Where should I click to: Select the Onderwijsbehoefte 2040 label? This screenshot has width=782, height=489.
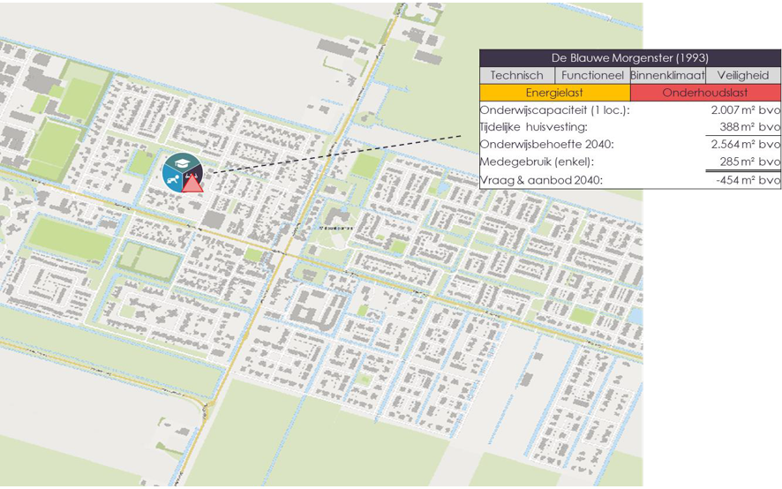coord(546,145)
